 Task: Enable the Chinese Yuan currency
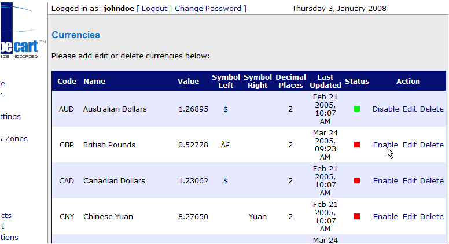[x=385, y=217]
